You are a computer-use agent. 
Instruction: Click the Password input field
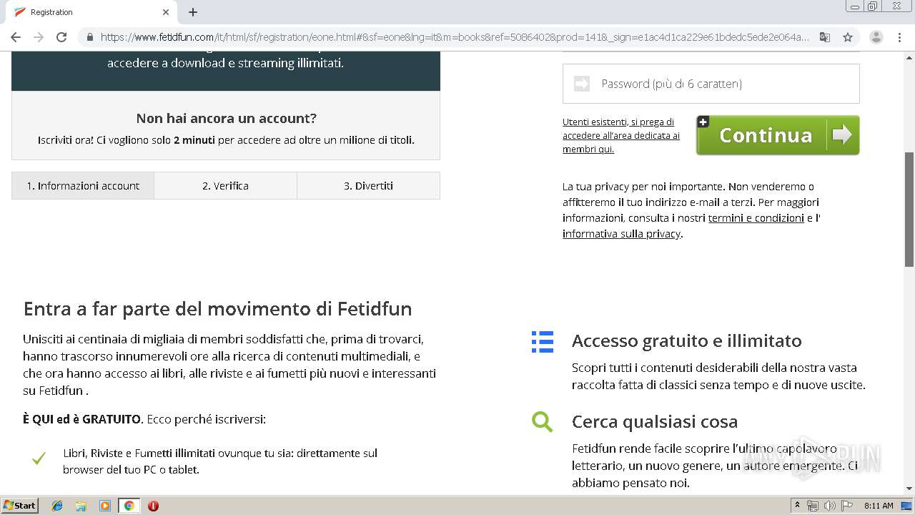click(x=711, y=84)
